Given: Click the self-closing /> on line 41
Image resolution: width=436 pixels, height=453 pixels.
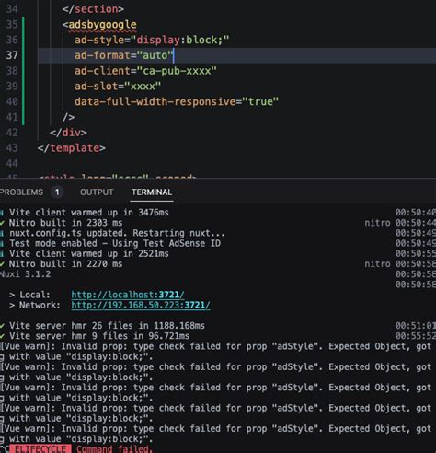Looking at the screenshot, I should click(68, 117).
